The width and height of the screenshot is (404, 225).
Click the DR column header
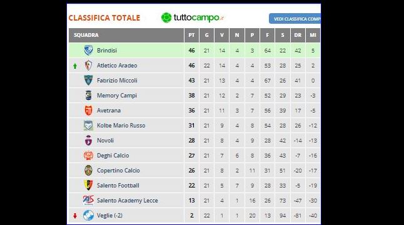pyautogui.click(x=298, y=35)
